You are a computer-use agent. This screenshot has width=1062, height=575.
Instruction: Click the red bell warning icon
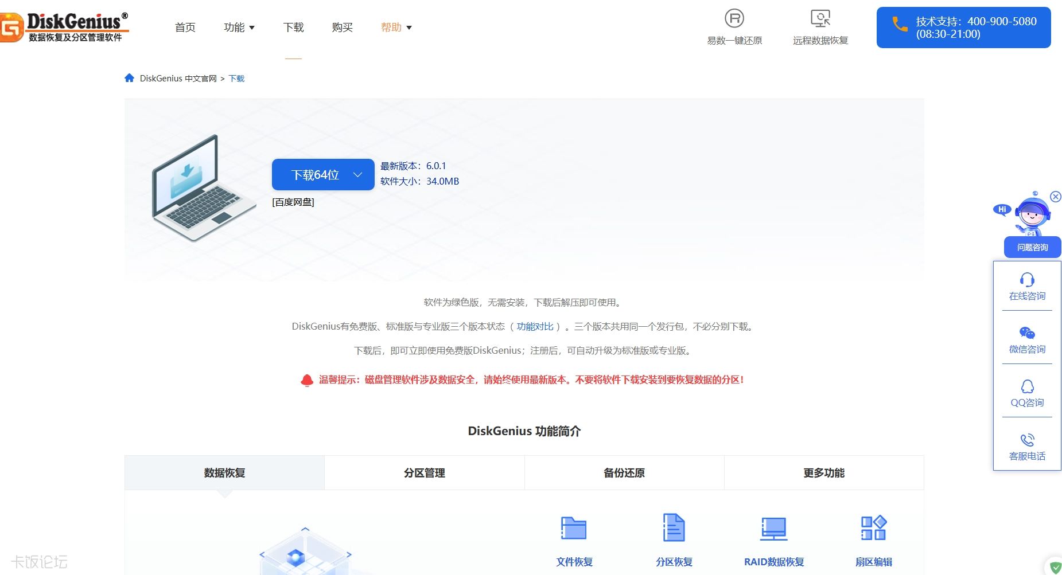pyautogui.click(x=307, y=380)
